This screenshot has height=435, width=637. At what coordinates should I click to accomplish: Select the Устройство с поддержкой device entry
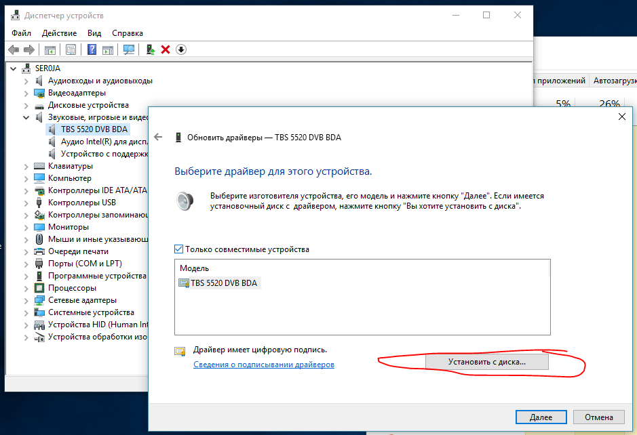[104, 153]
